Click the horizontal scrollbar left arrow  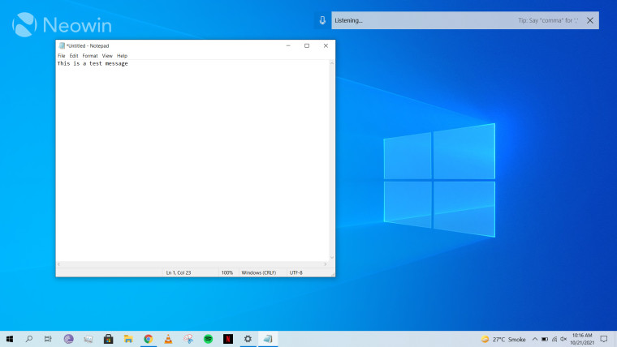click(58, 264)
